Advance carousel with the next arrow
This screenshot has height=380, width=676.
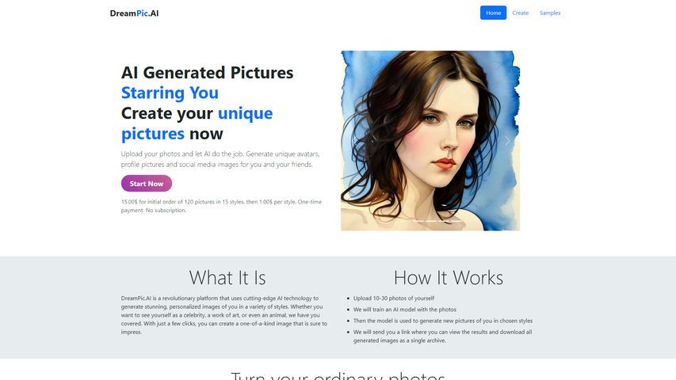[x=507, y=140]
